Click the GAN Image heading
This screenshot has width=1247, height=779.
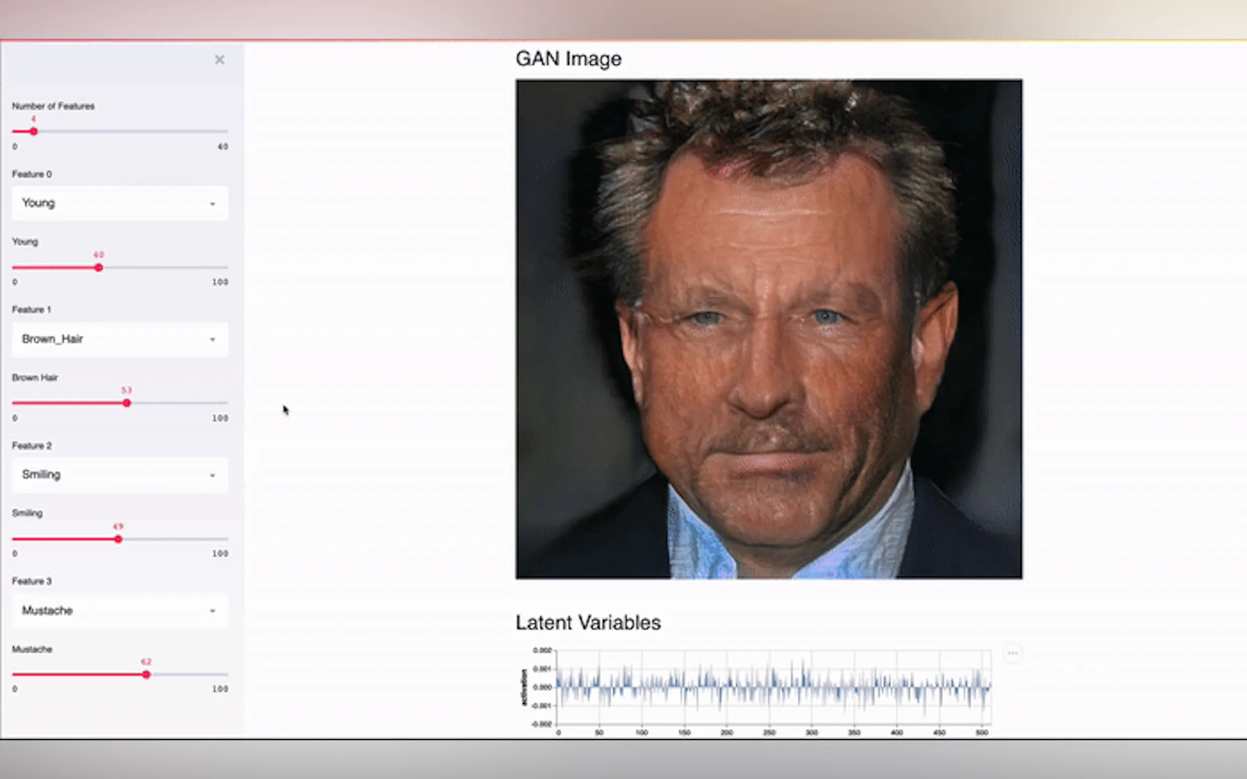pos(568,59)
